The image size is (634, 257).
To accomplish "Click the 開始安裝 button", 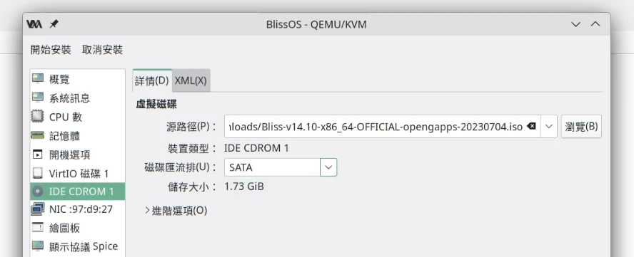I will coord(51,50).
